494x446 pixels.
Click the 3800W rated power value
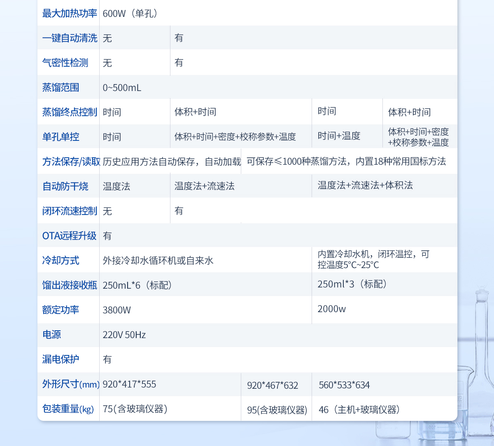point(117,310)
